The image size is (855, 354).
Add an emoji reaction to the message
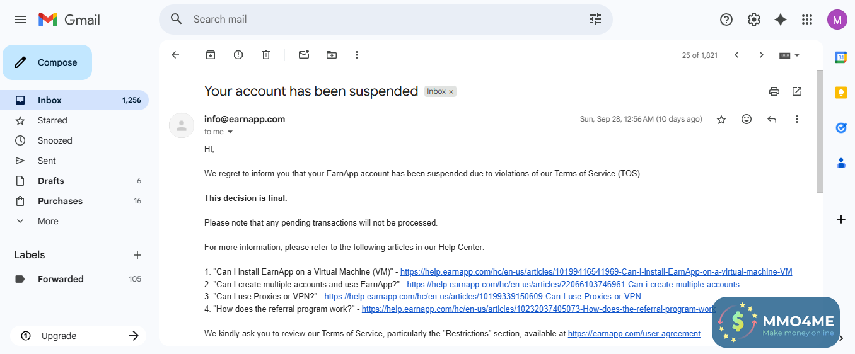point(747,119)
